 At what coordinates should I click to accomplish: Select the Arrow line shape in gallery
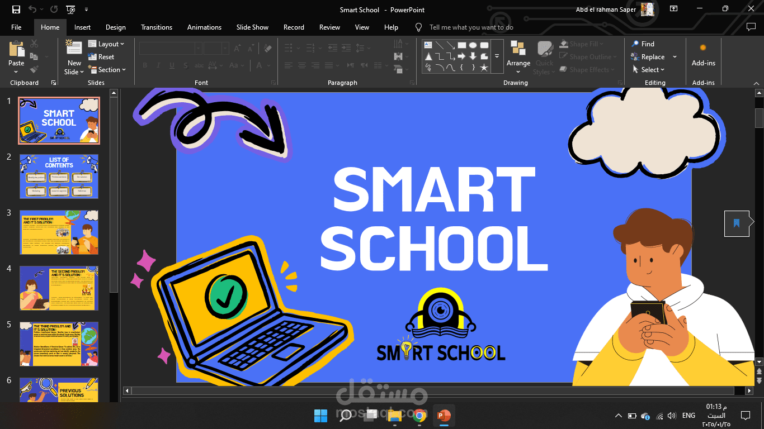pyautogui.click(x=451, y=45)
